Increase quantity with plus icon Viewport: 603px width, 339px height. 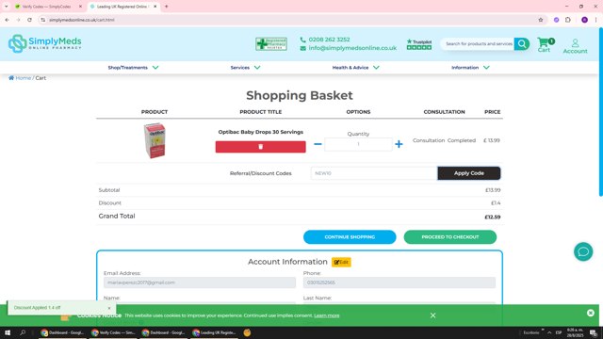(x=399, y=144)
